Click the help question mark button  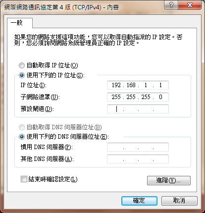(x=171, y=5)
